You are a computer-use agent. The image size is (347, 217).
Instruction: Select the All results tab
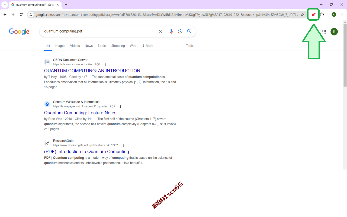click(x=48, y=46)
